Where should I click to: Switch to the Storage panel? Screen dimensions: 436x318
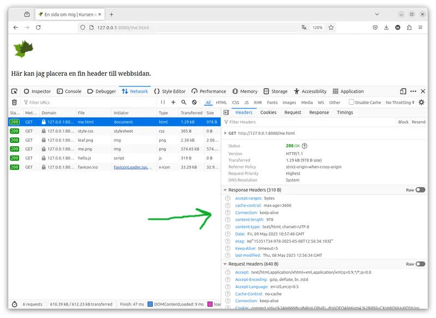(276, 91)
